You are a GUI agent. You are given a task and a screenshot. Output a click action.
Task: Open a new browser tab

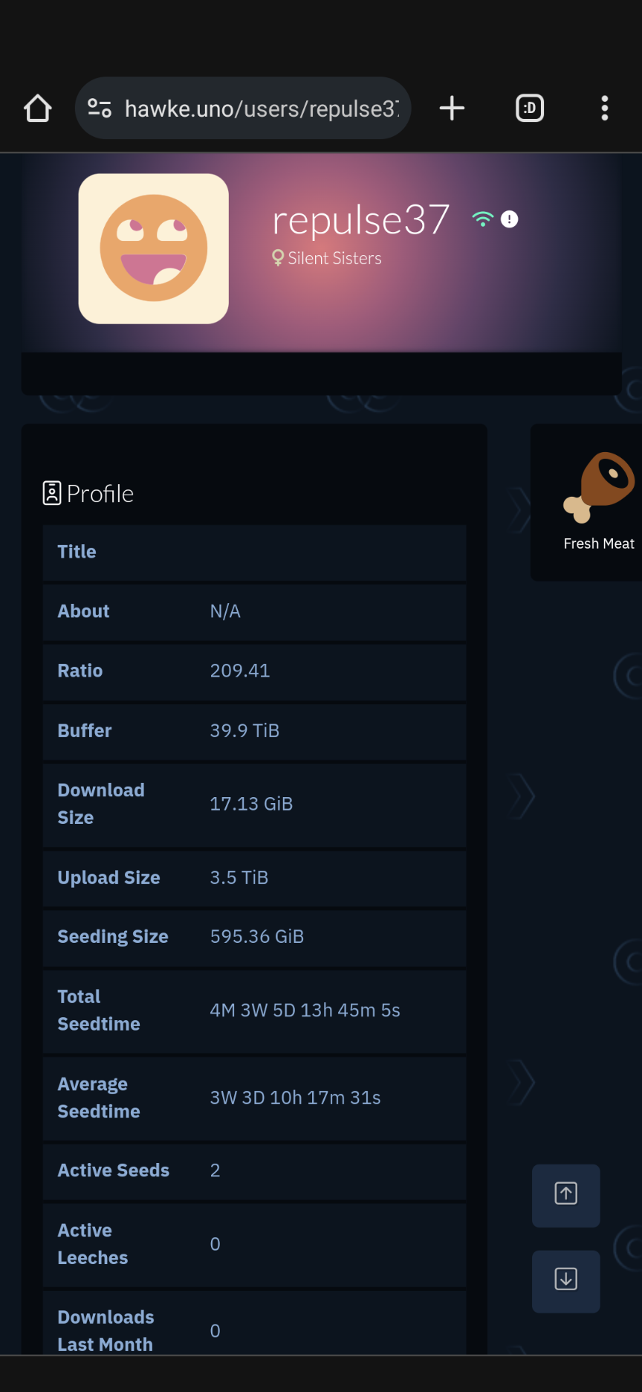pos(452,109)
